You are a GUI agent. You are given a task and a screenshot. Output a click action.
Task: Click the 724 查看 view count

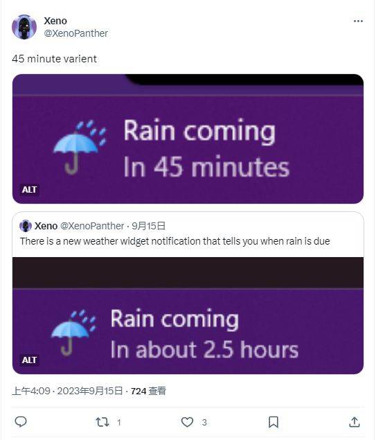pyautogui.click(x=148, y=391)
